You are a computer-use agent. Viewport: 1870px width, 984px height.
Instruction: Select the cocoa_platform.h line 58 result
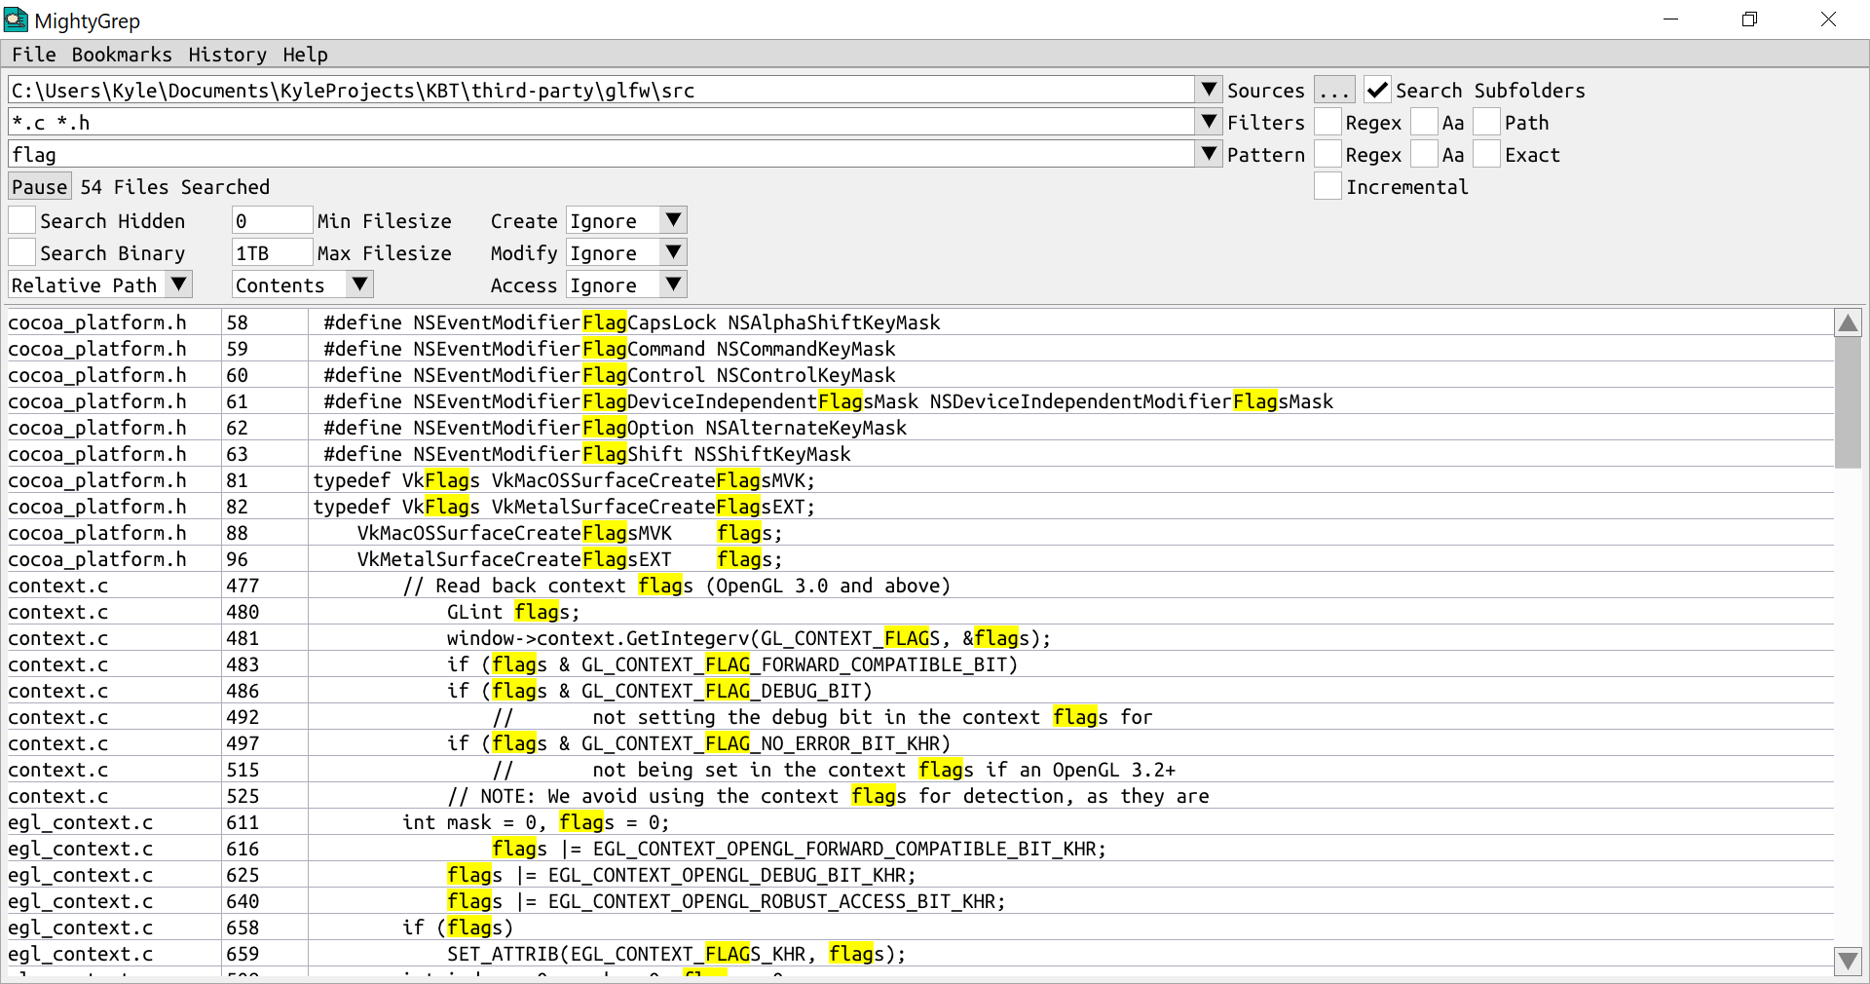point(920,322)
